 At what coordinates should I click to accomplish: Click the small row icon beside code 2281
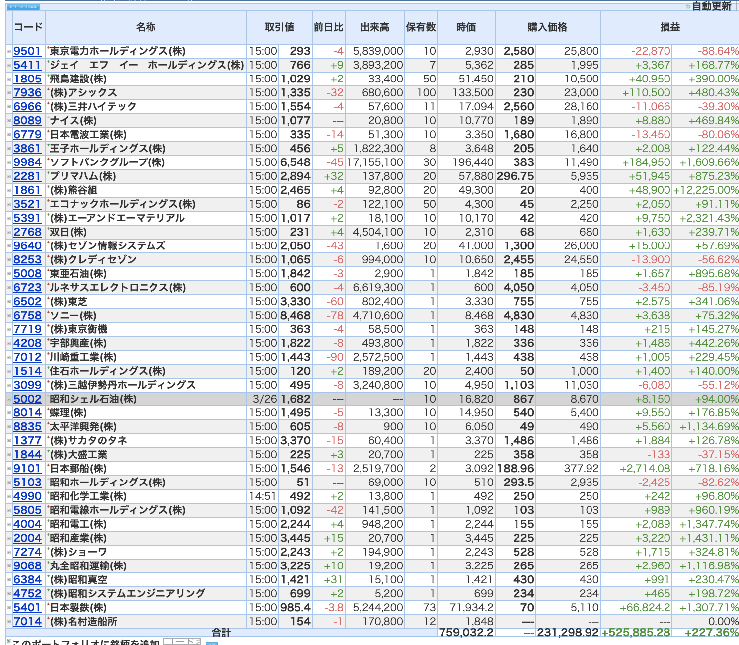coord(9,176)
